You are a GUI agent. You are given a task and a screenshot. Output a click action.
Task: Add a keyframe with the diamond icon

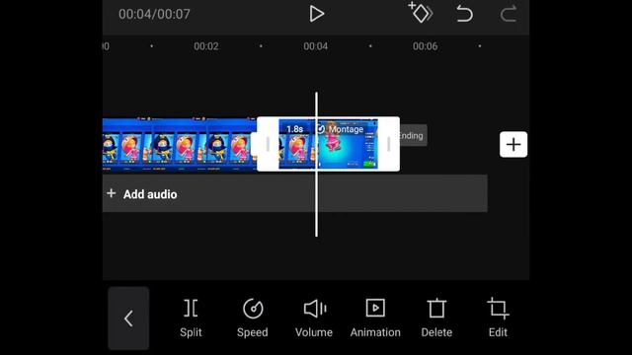click(x=421, y=13)
